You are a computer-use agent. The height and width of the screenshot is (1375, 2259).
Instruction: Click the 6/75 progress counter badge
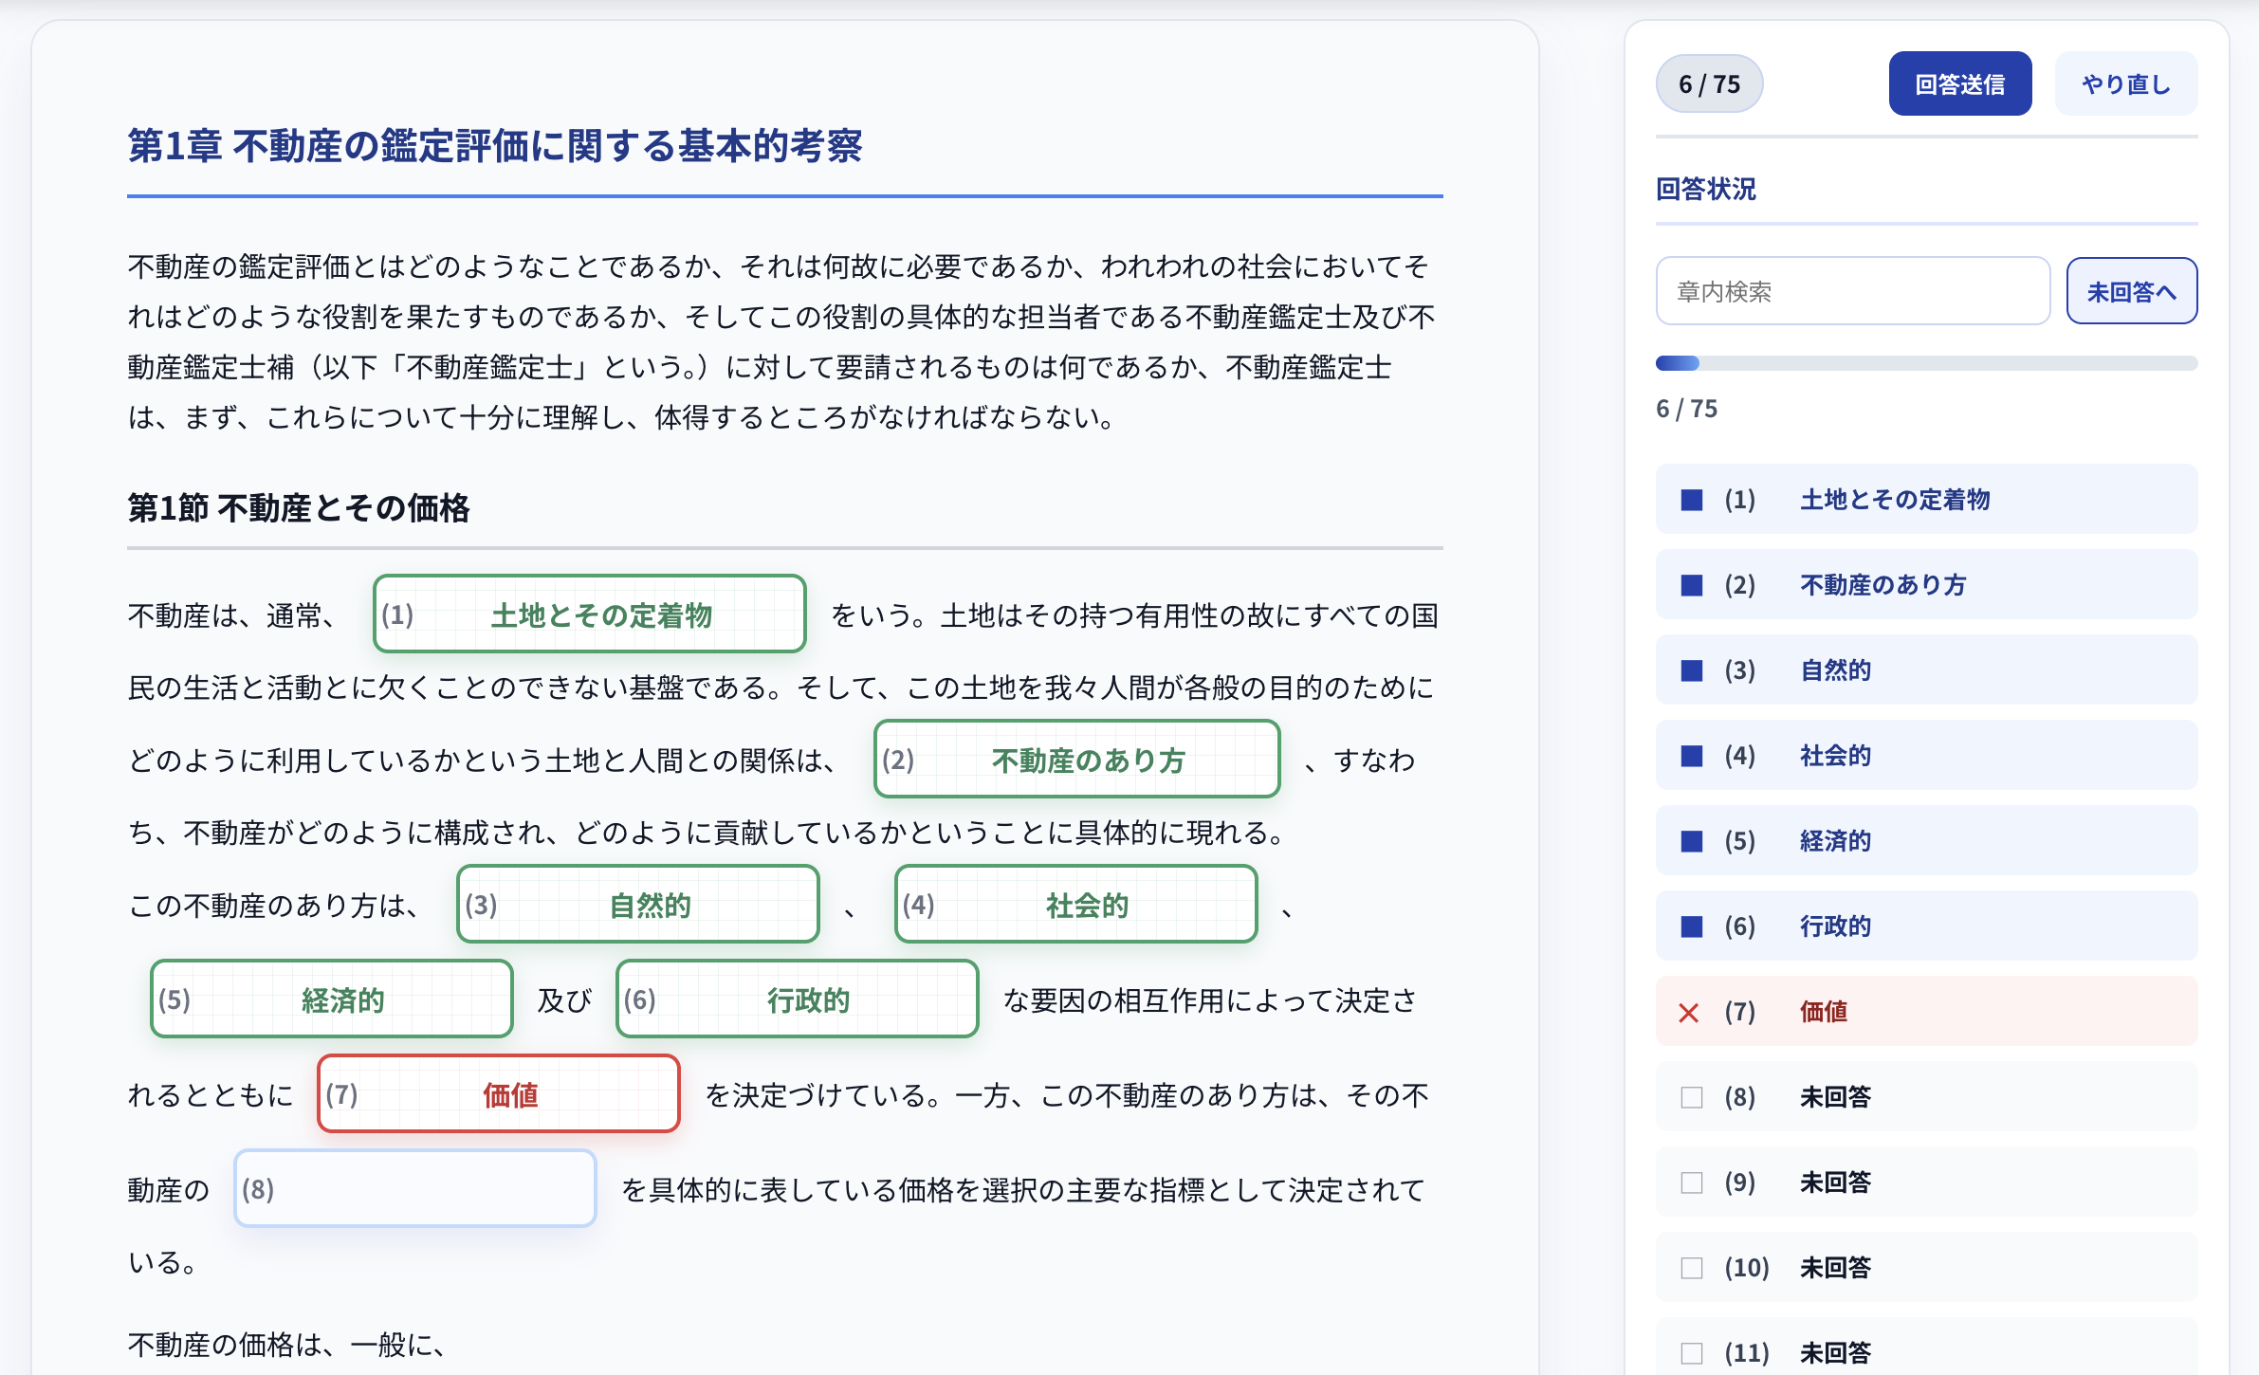(x=1709, y=83)
